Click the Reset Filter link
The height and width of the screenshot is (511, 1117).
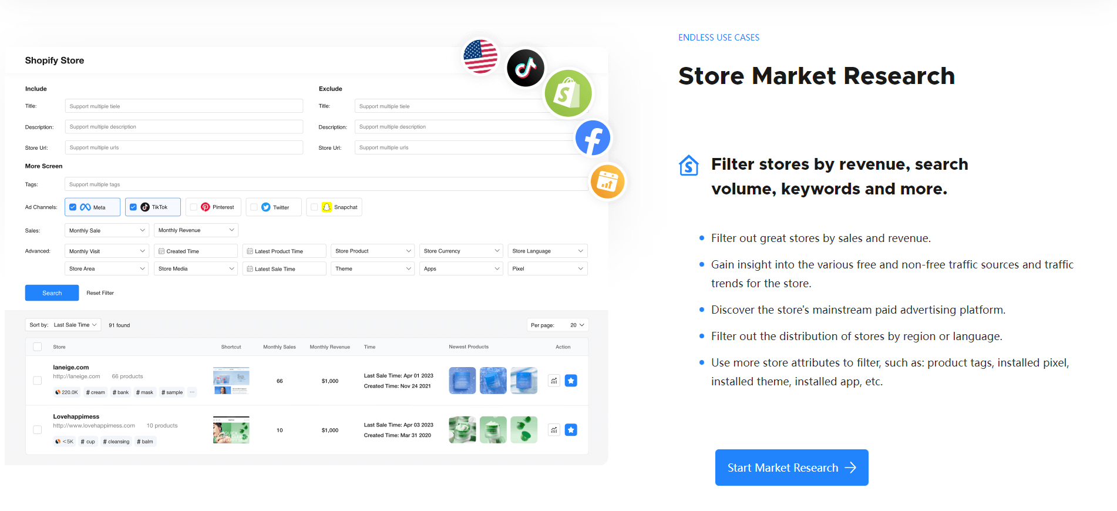[100, 293]
